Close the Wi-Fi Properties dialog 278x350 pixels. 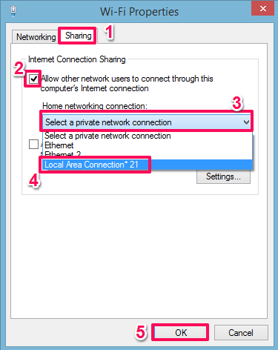click(x=263, y=8)
